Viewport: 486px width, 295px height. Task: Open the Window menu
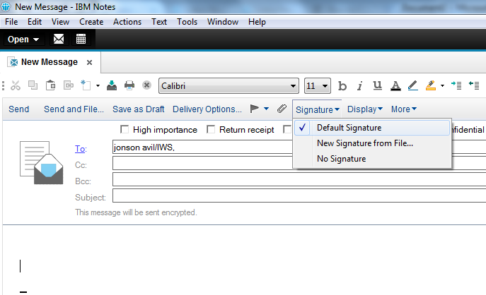[x=223, y=22]
